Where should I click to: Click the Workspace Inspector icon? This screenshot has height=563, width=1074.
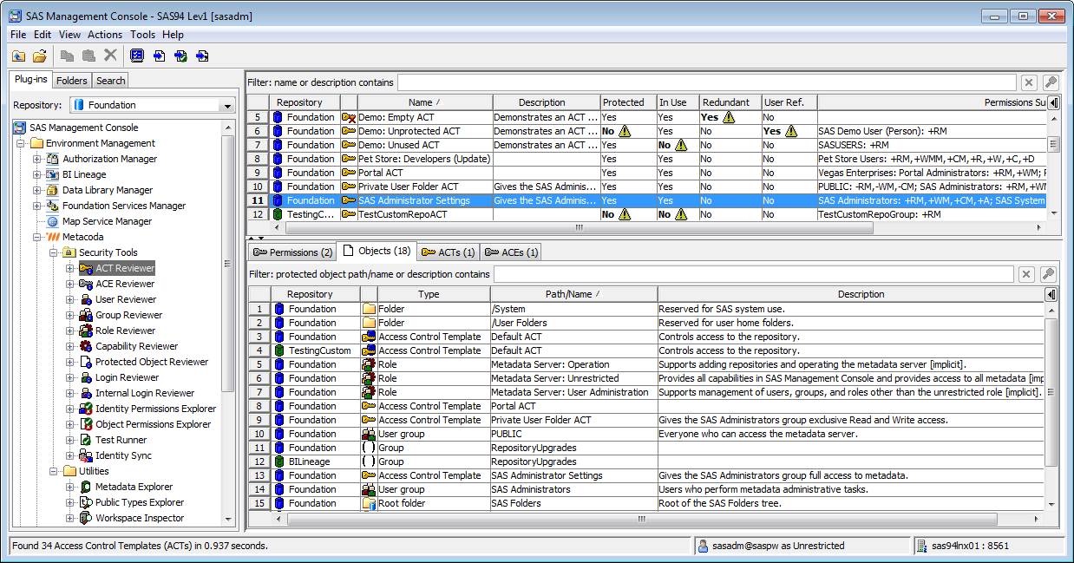click(x=86, y=518)
